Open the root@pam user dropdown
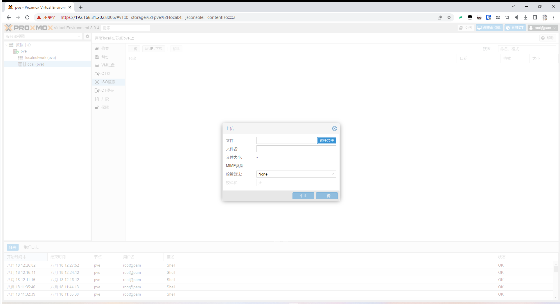 pyautogui.click(x=543, y=28)
